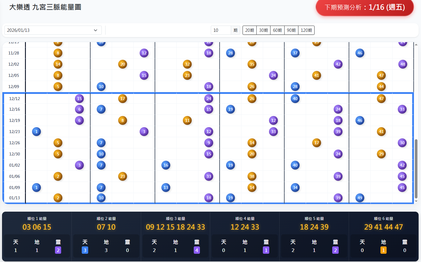Open the 2026/01/13 date dropdown

[x=53, y=30]
